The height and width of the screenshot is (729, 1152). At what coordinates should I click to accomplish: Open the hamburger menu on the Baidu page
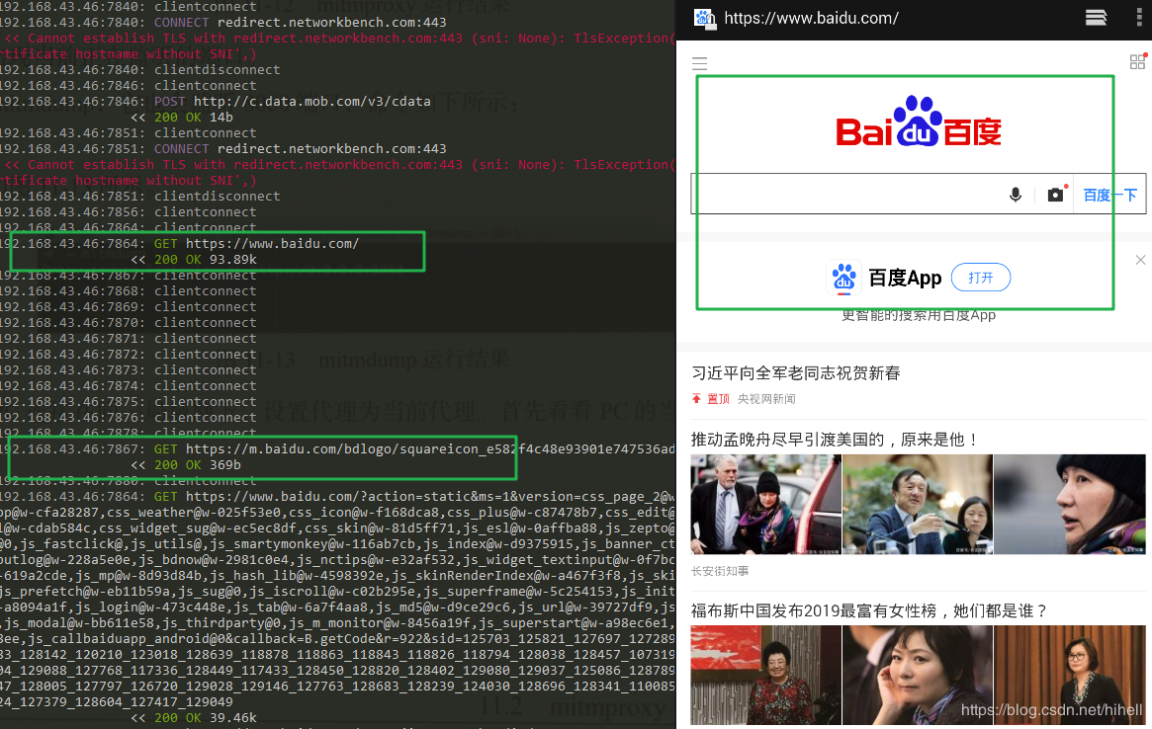coord(699,61)
